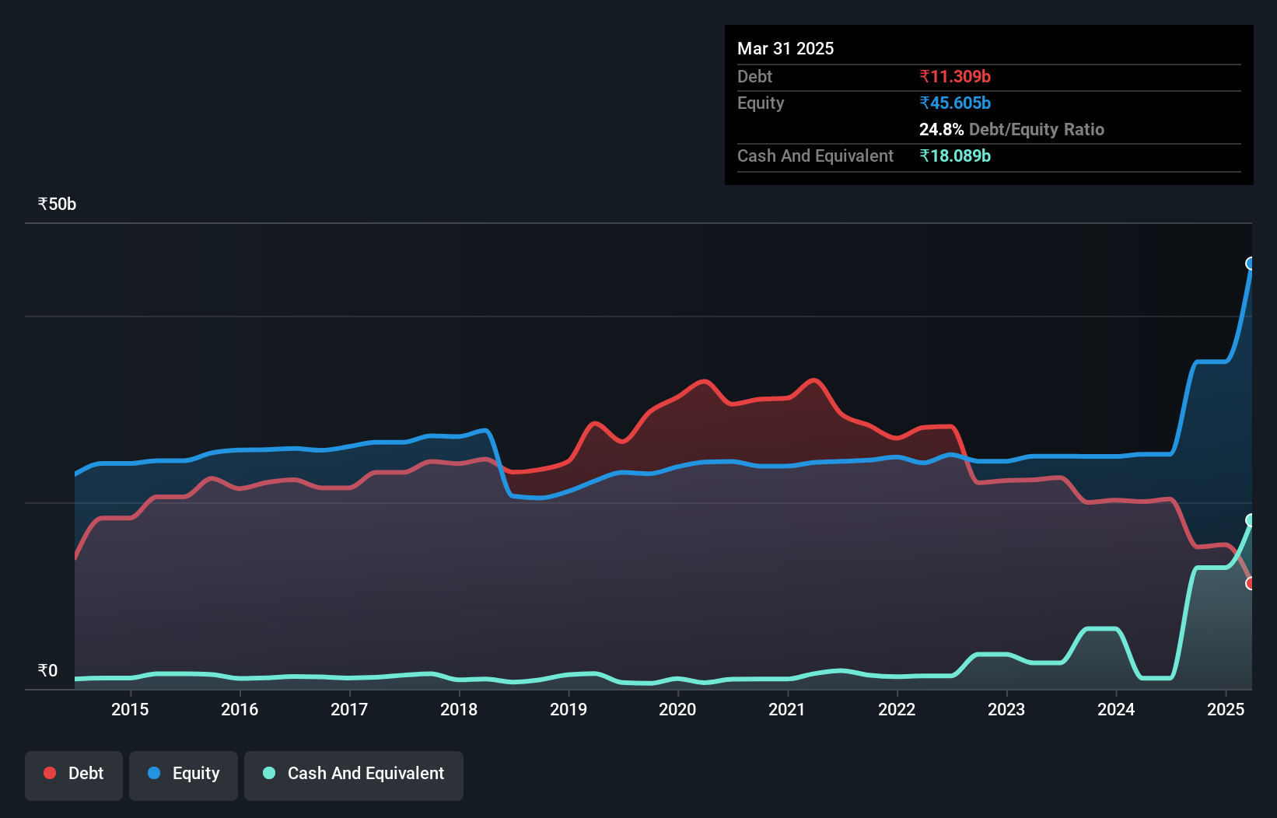Screen dimensions: 1277x818
Task: Click the 2022 x-axis label
Action: pos(897,709)
